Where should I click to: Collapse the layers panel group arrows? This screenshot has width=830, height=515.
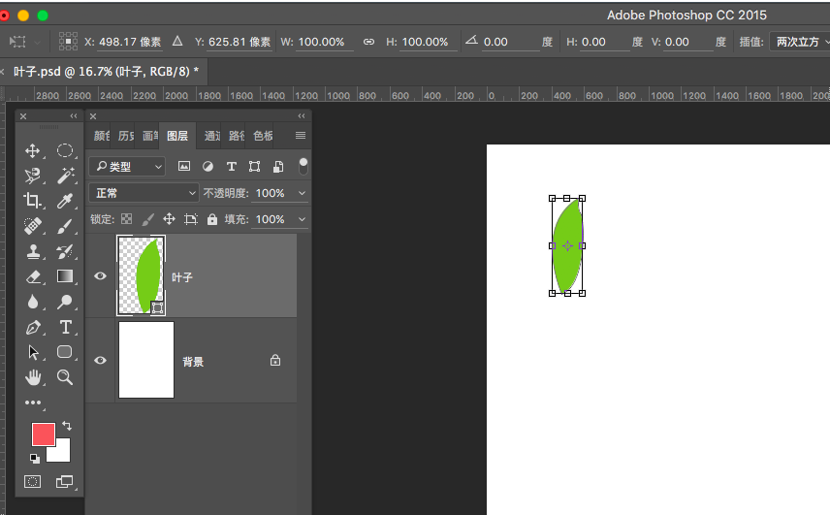click(302, 116)
